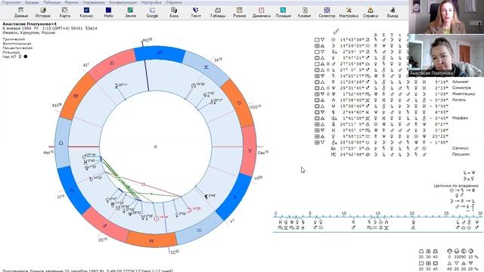
Task: Click the Asc label on the chart
Action: (48, 153)
